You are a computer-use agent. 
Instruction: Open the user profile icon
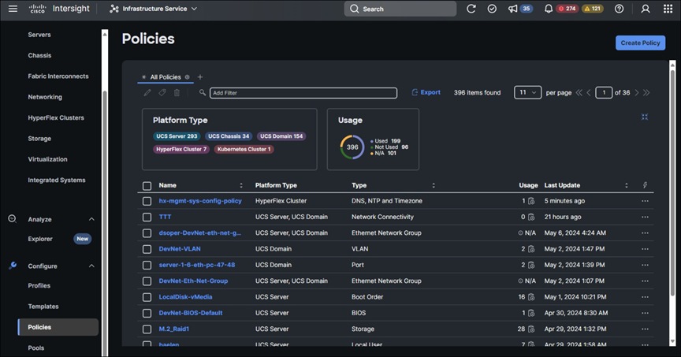coord(646,9)
